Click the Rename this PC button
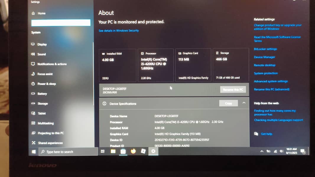This screenshot has height=177, width=315. click(x=233, y=89)
